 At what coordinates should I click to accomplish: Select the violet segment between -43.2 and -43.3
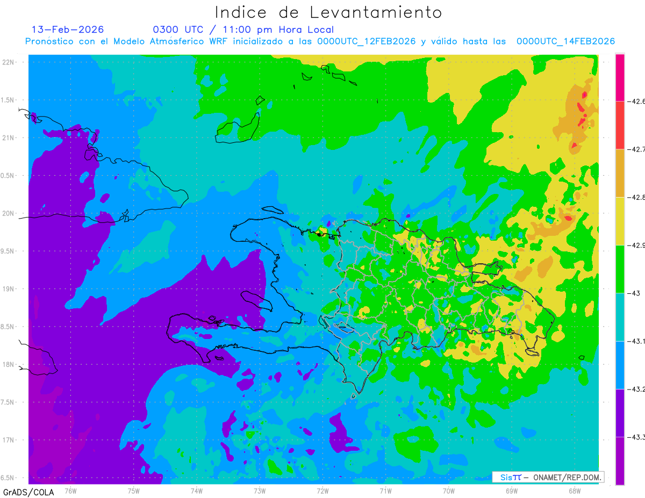pos(620,413)
